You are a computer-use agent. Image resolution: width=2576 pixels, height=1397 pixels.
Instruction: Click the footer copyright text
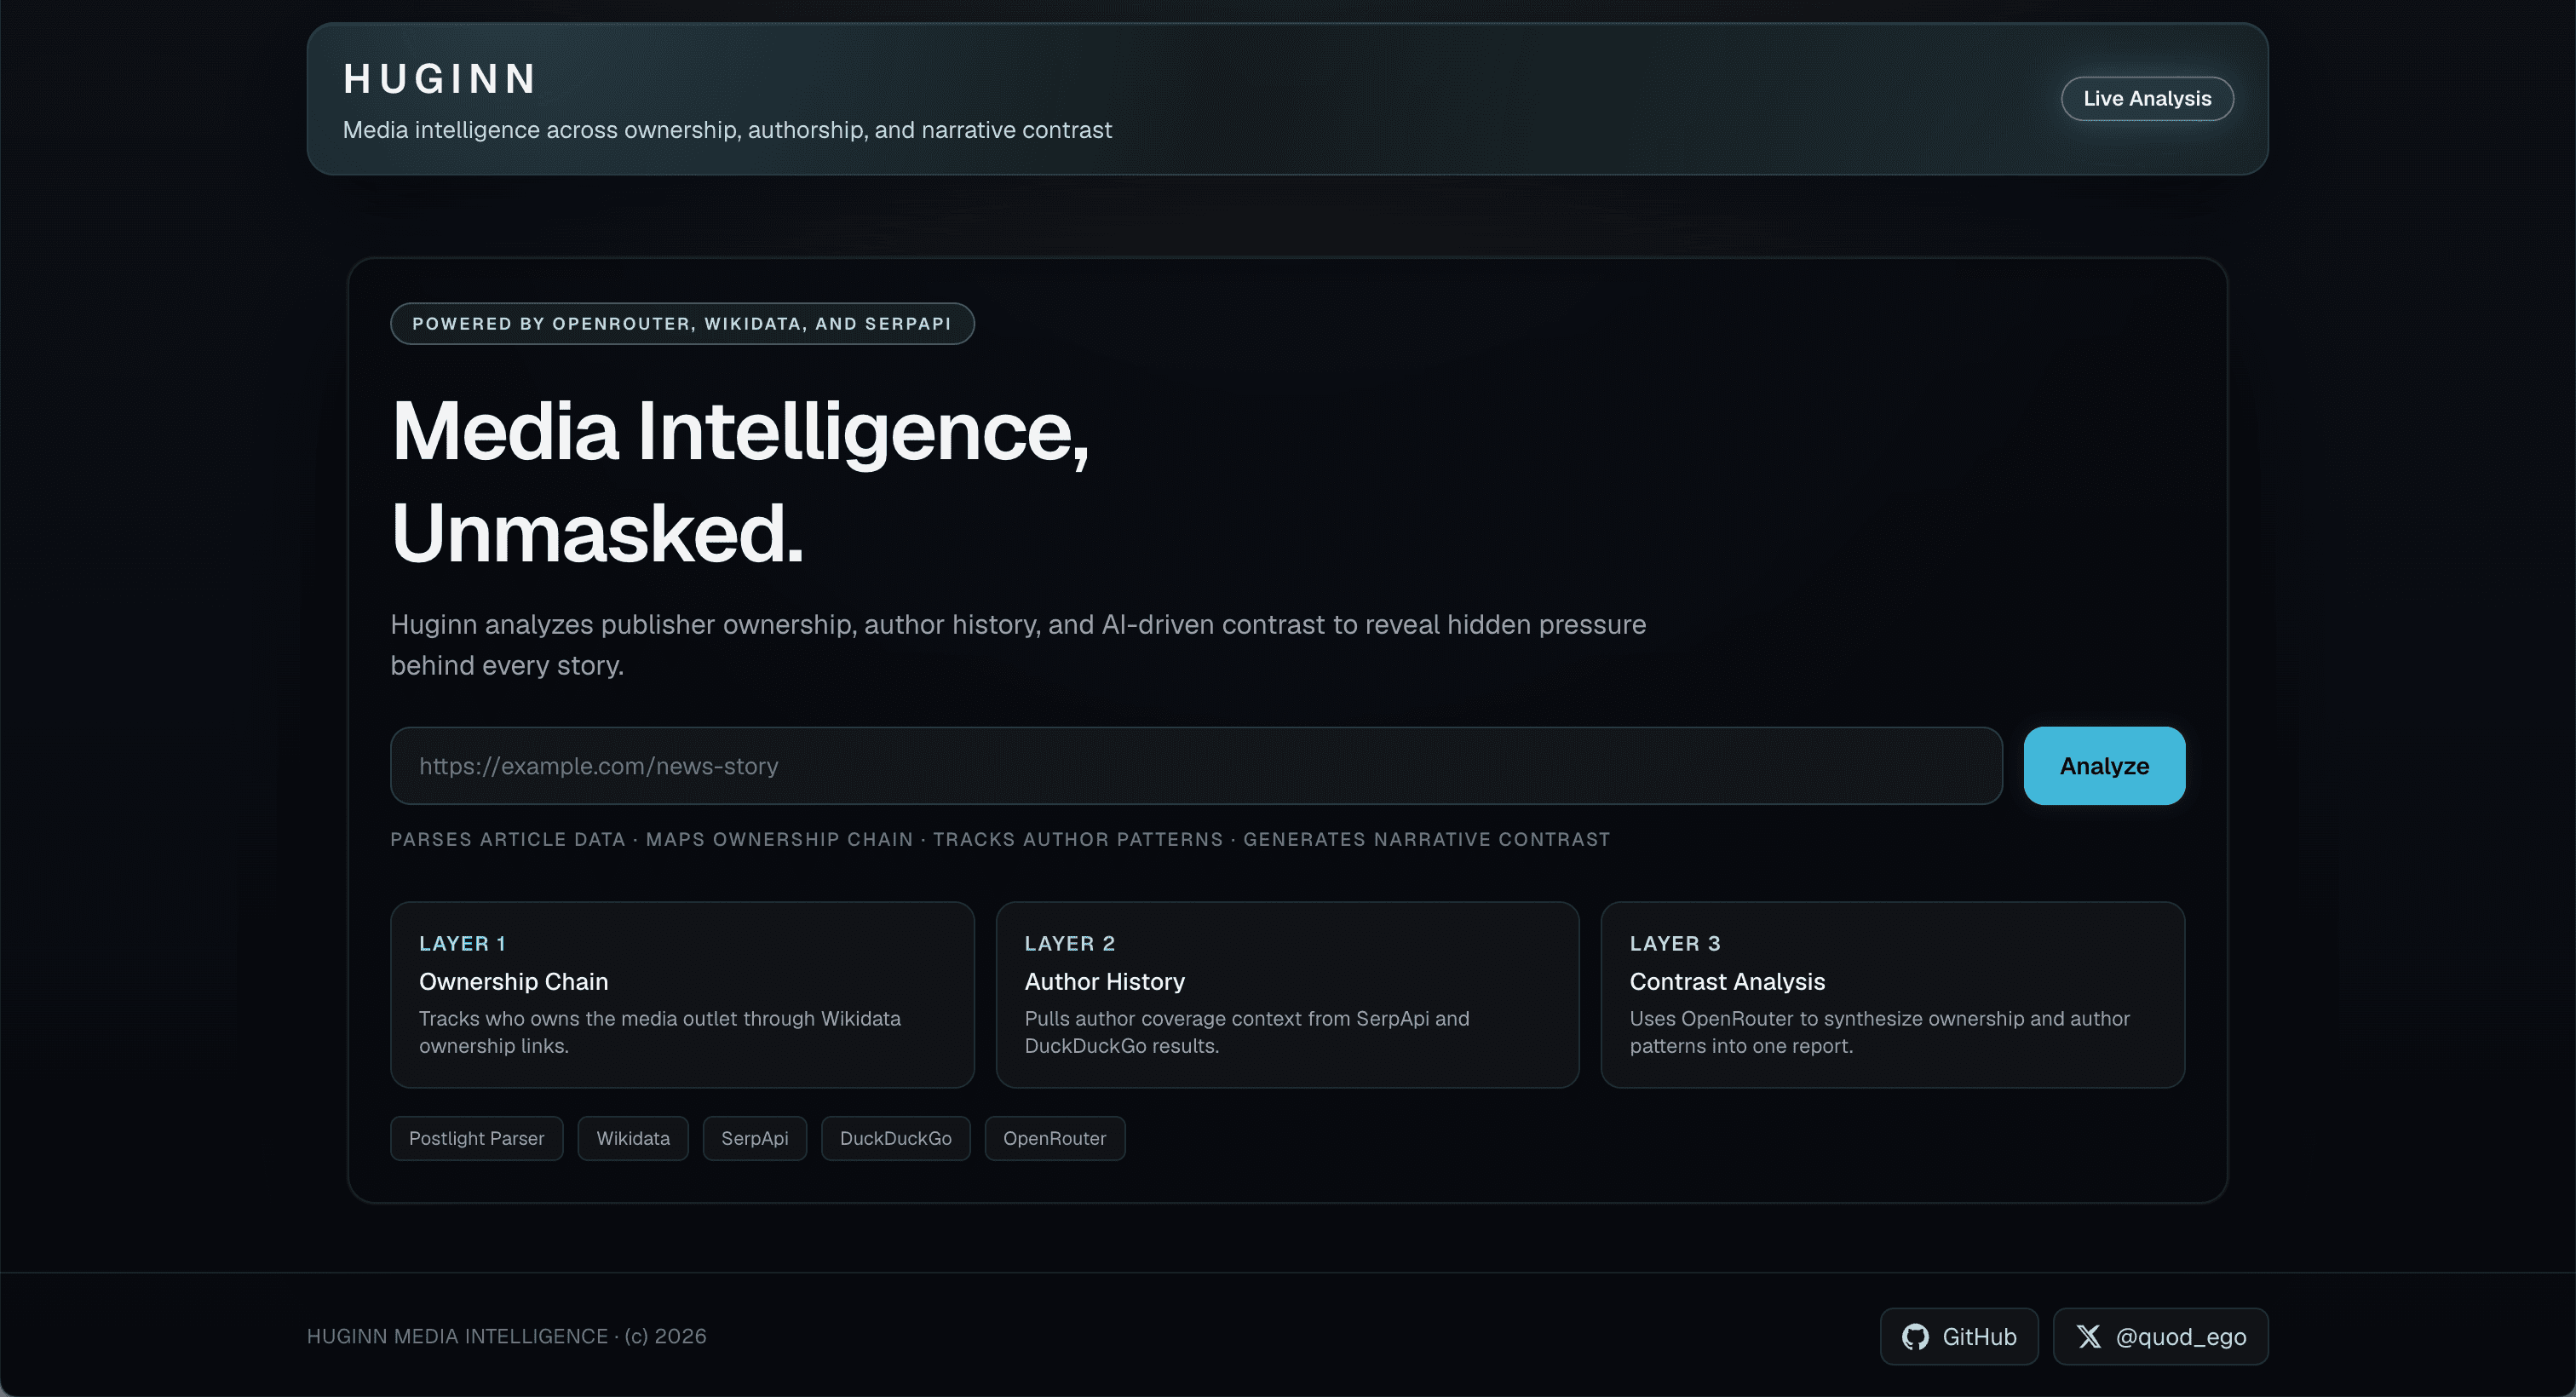click(506, 1336)
